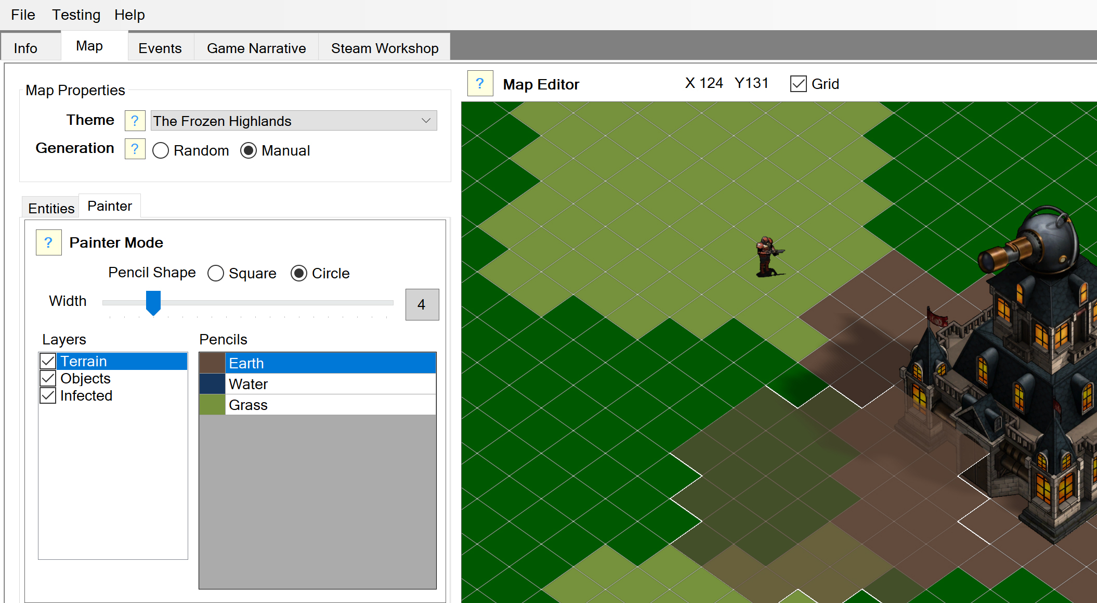Screen dimensions: 1097x603
Task: Switch to the Events tab
Action: tap(160, 48)
